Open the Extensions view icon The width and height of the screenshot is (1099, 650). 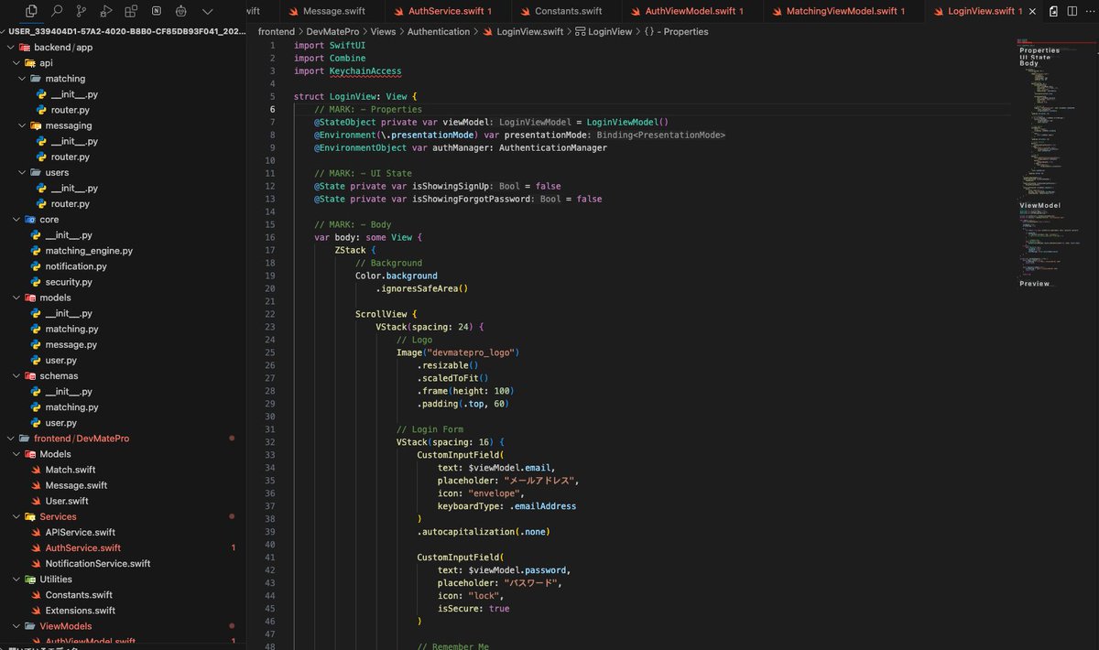131,11
